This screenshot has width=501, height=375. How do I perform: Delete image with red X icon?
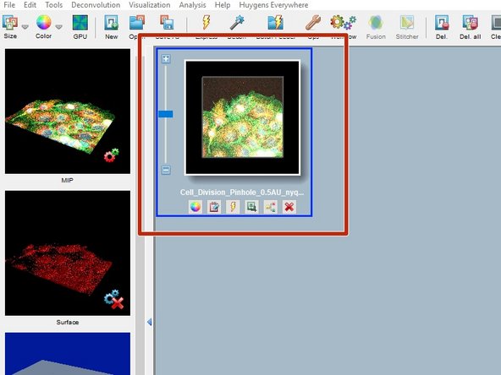coord(289,207)
